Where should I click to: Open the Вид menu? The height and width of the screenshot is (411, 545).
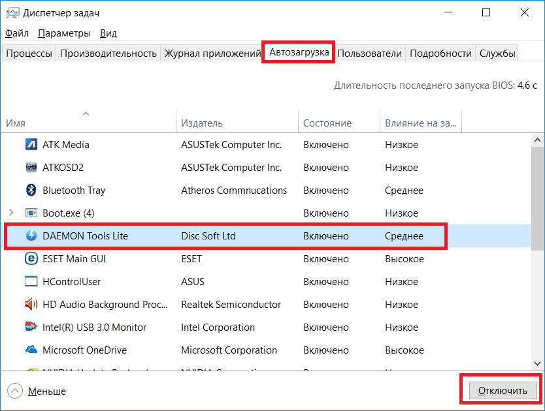tap(108, 33)
